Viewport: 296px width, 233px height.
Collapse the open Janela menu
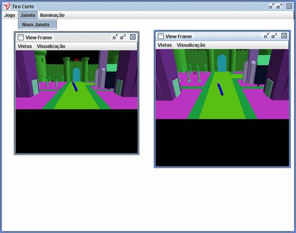(28, 15)
